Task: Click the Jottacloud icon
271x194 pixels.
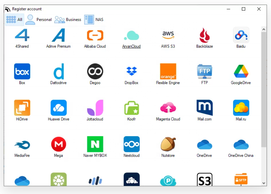Action: point(95,108)
